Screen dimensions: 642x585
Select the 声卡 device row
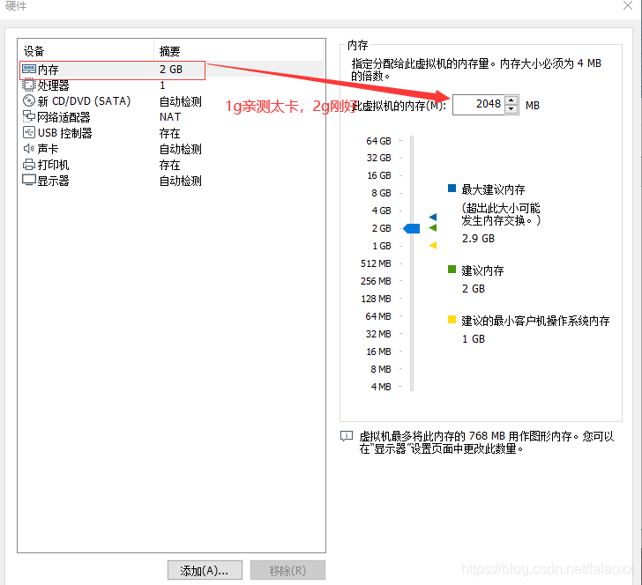[171, 149]
